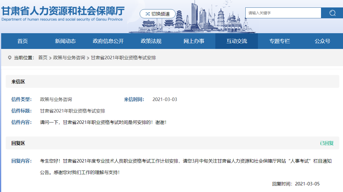This screenshot has height=192, width=343.
Task: Click the shuffle icon inside 切换频道 button
Action: (147, 13)
